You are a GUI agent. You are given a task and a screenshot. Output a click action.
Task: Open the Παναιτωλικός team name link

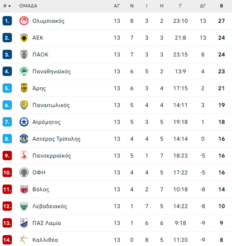click(x=51, y=105)
